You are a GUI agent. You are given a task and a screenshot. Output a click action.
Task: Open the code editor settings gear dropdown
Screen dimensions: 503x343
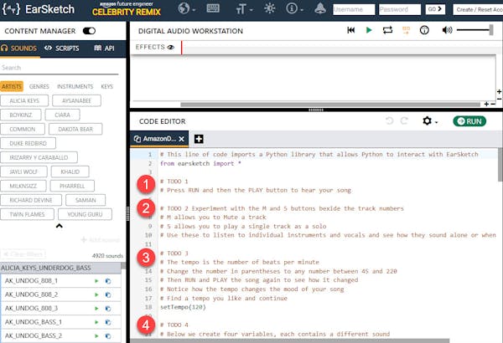tap(429, 121)
